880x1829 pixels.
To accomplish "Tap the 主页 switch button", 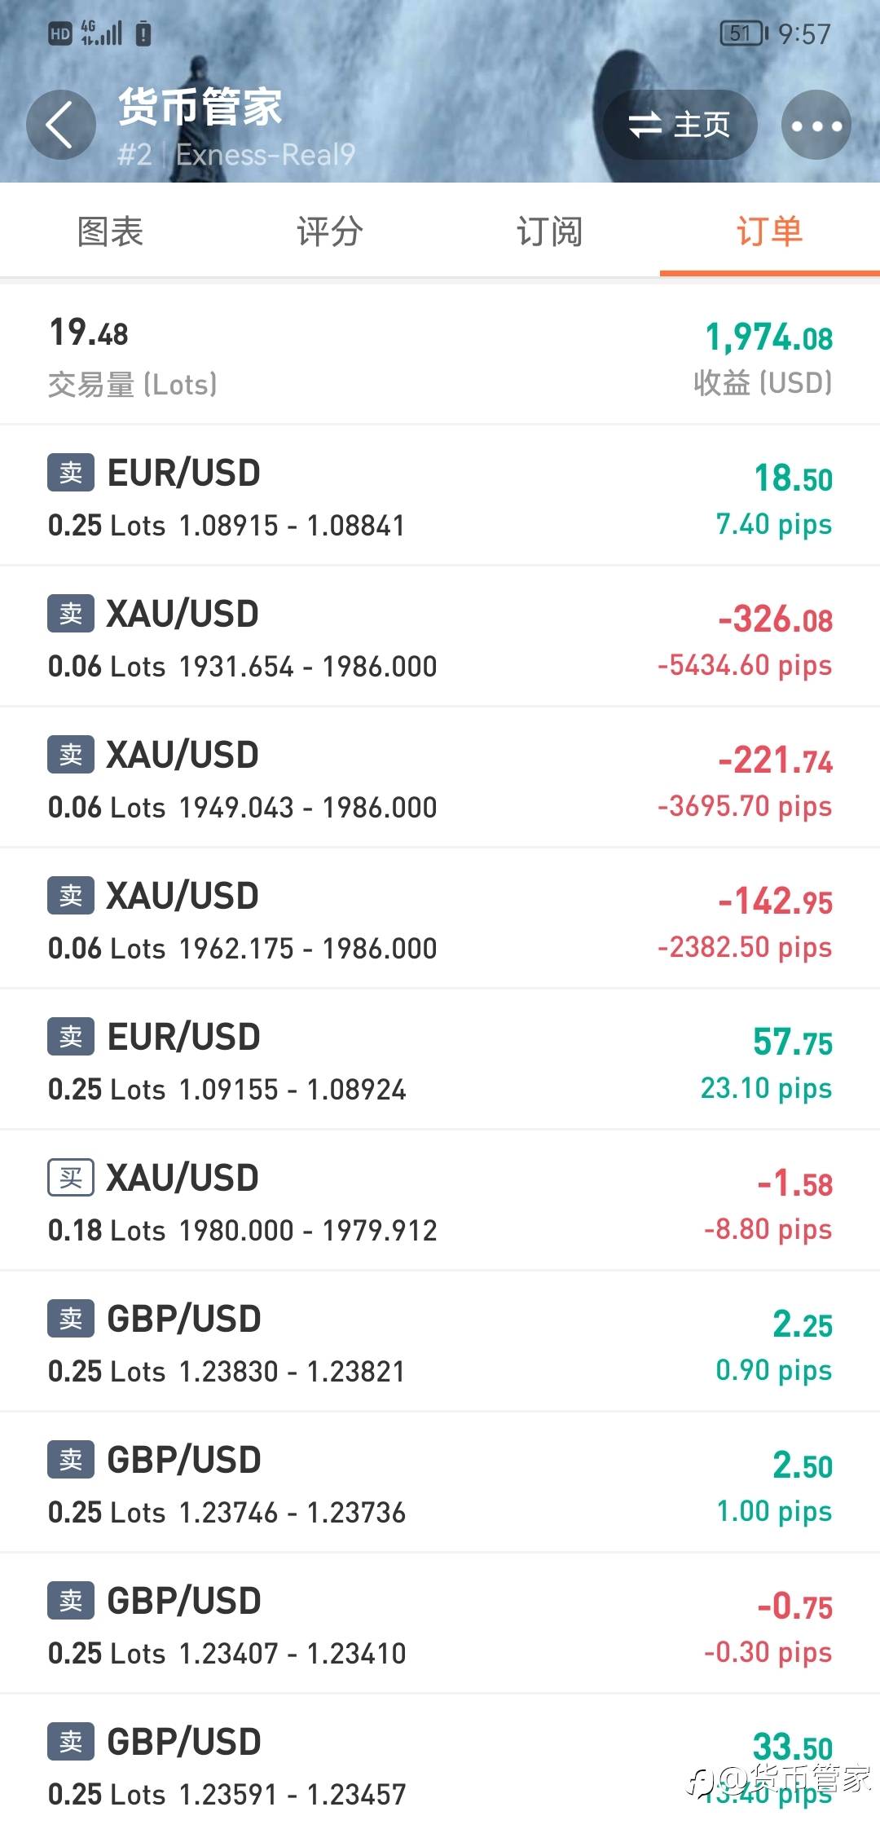I will tap(680, 125).
